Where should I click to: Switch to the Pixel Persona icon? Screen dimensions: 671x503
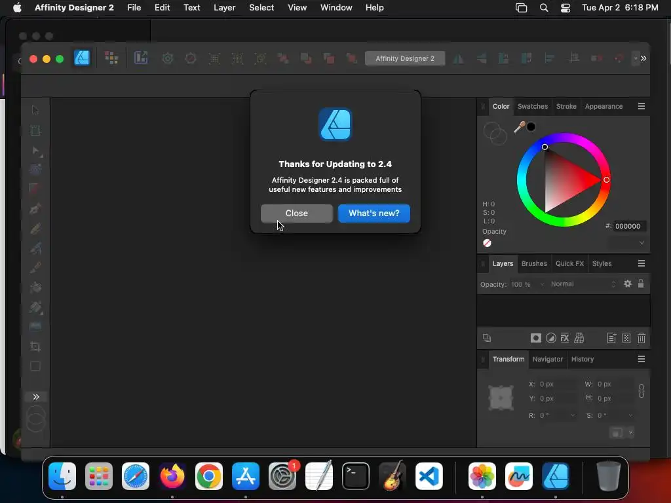[x=111, y=58]
